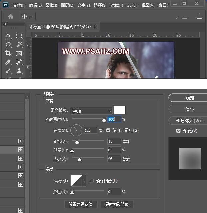
Task: Click the 不透明度 opacity slider handle
Action: pos(104,120)
